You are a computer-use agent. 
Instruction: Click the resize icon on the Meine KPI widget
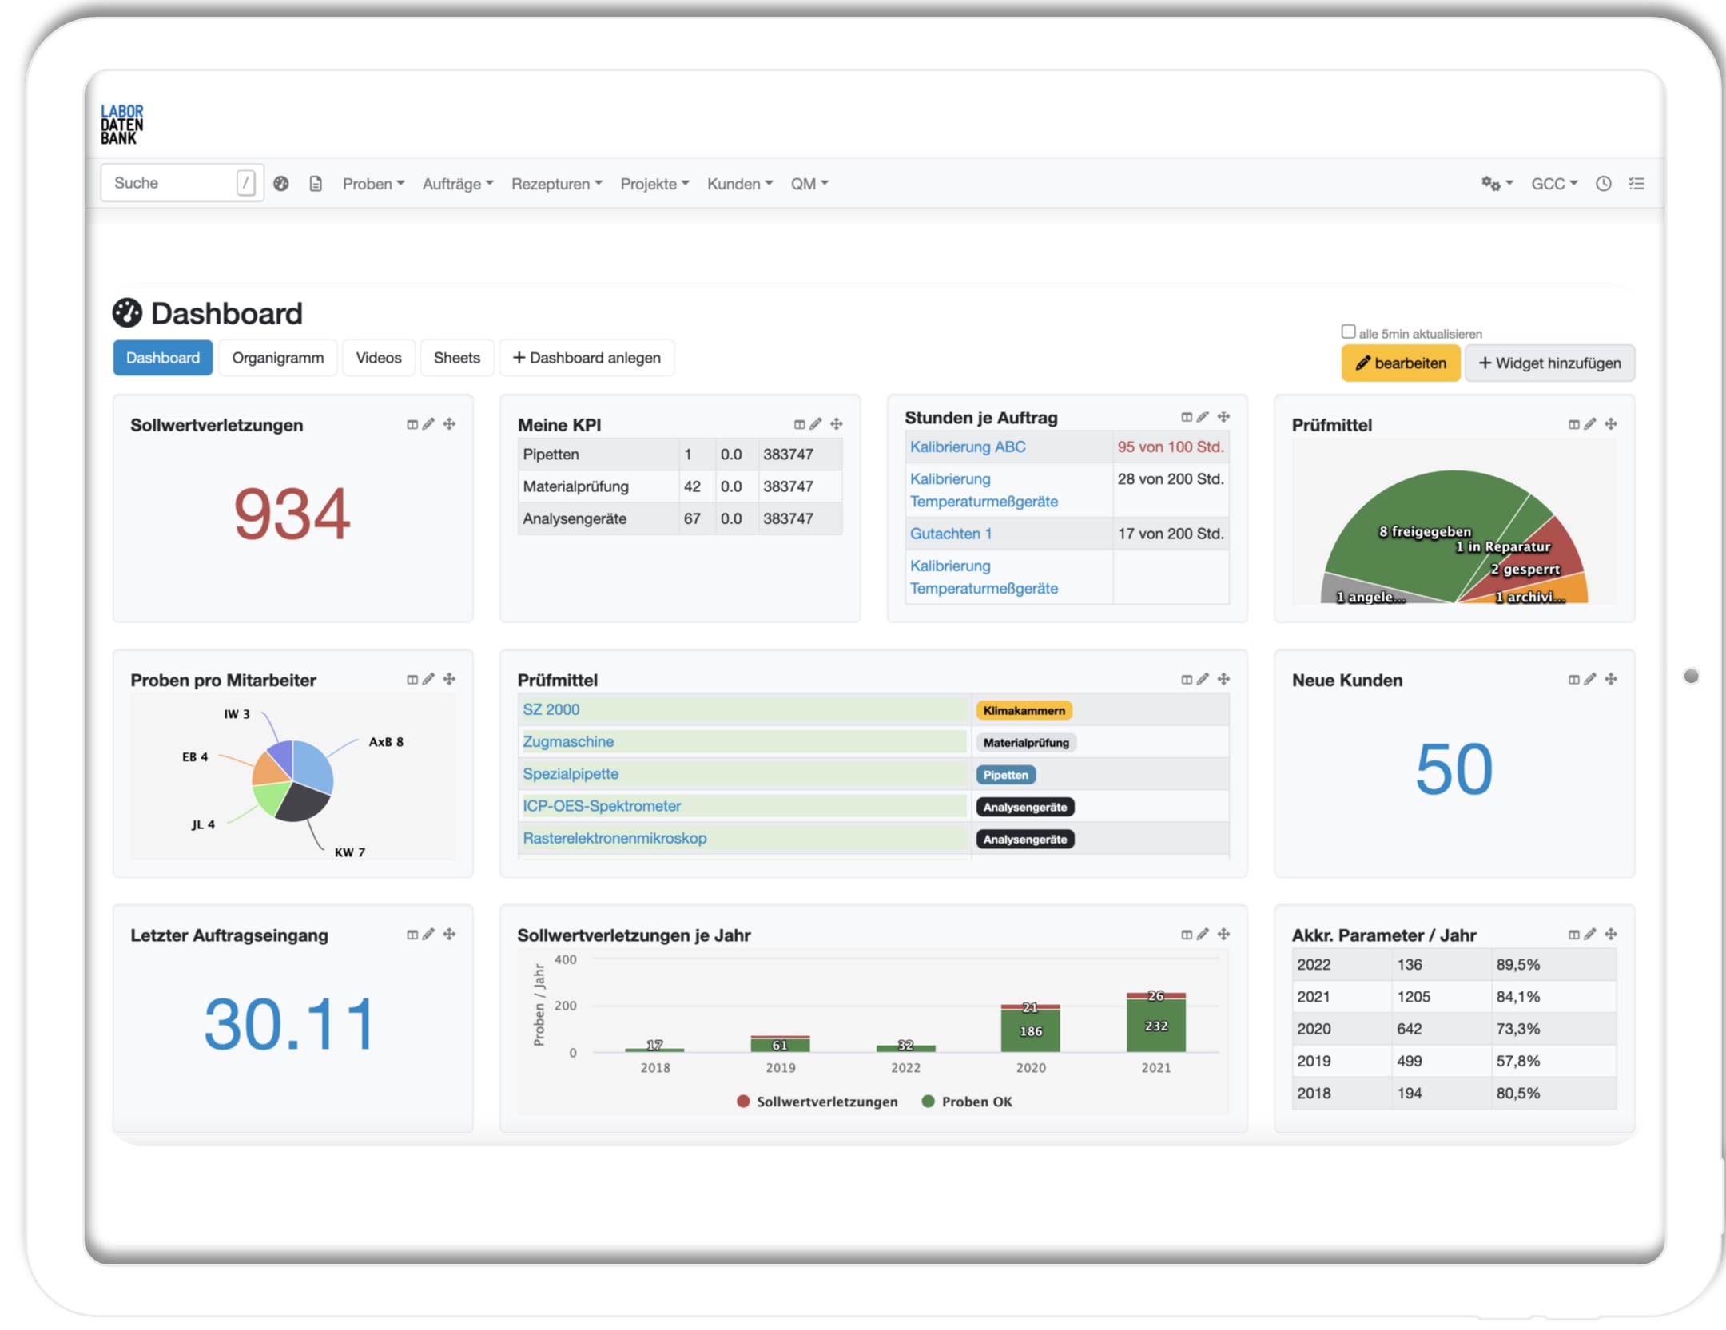799,423
